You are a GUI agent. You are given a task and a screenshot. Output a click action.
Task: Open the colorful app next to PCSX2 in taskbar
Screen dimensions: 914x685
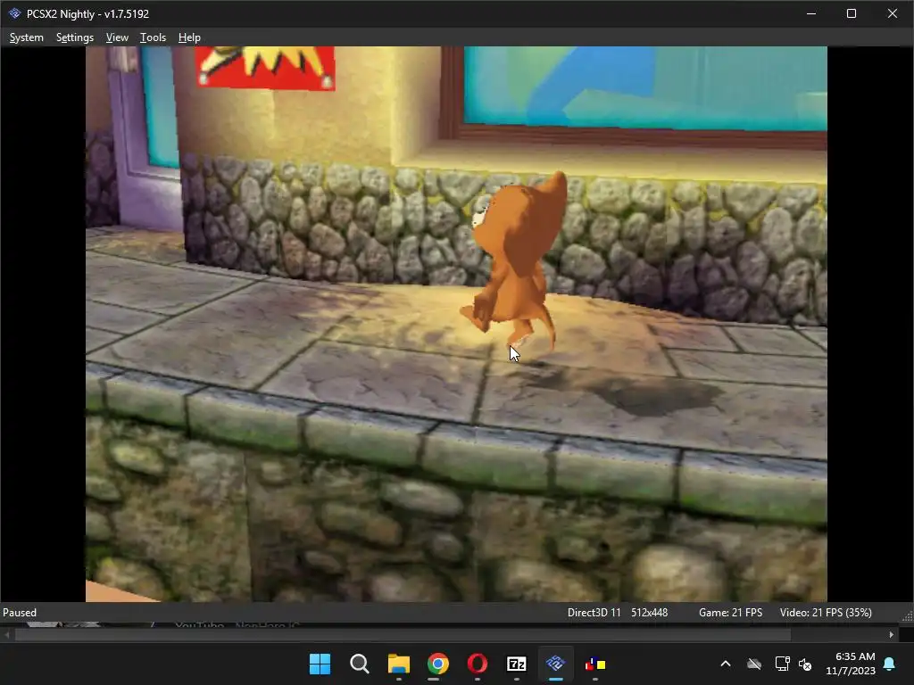pos(595,664)
